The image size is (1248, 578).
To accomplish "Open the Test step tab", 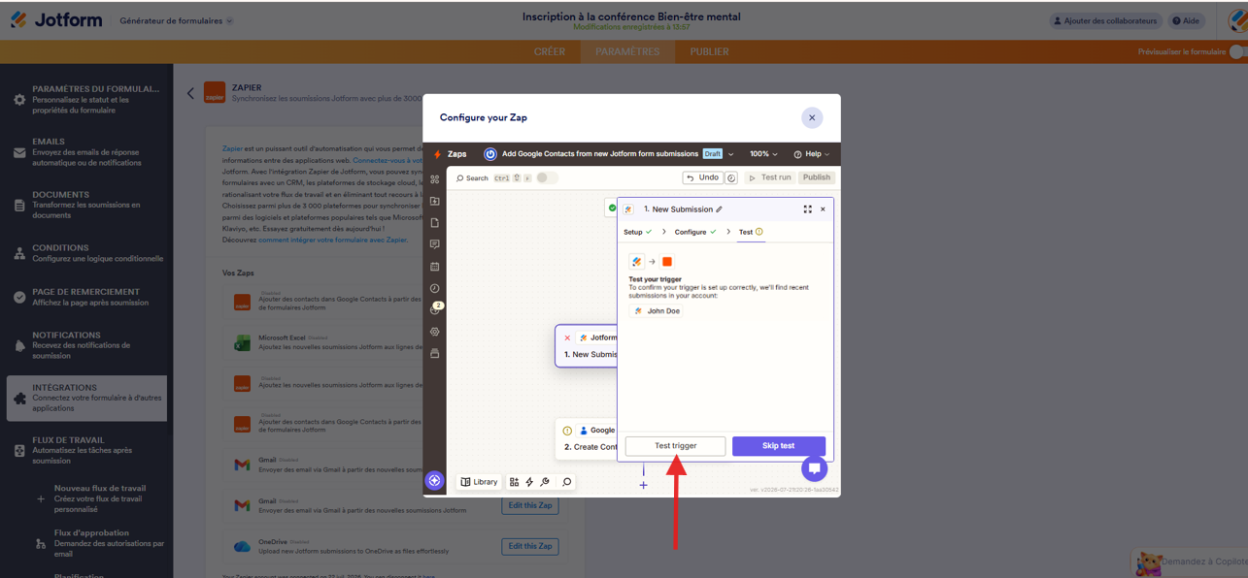I will click(751, 232).
